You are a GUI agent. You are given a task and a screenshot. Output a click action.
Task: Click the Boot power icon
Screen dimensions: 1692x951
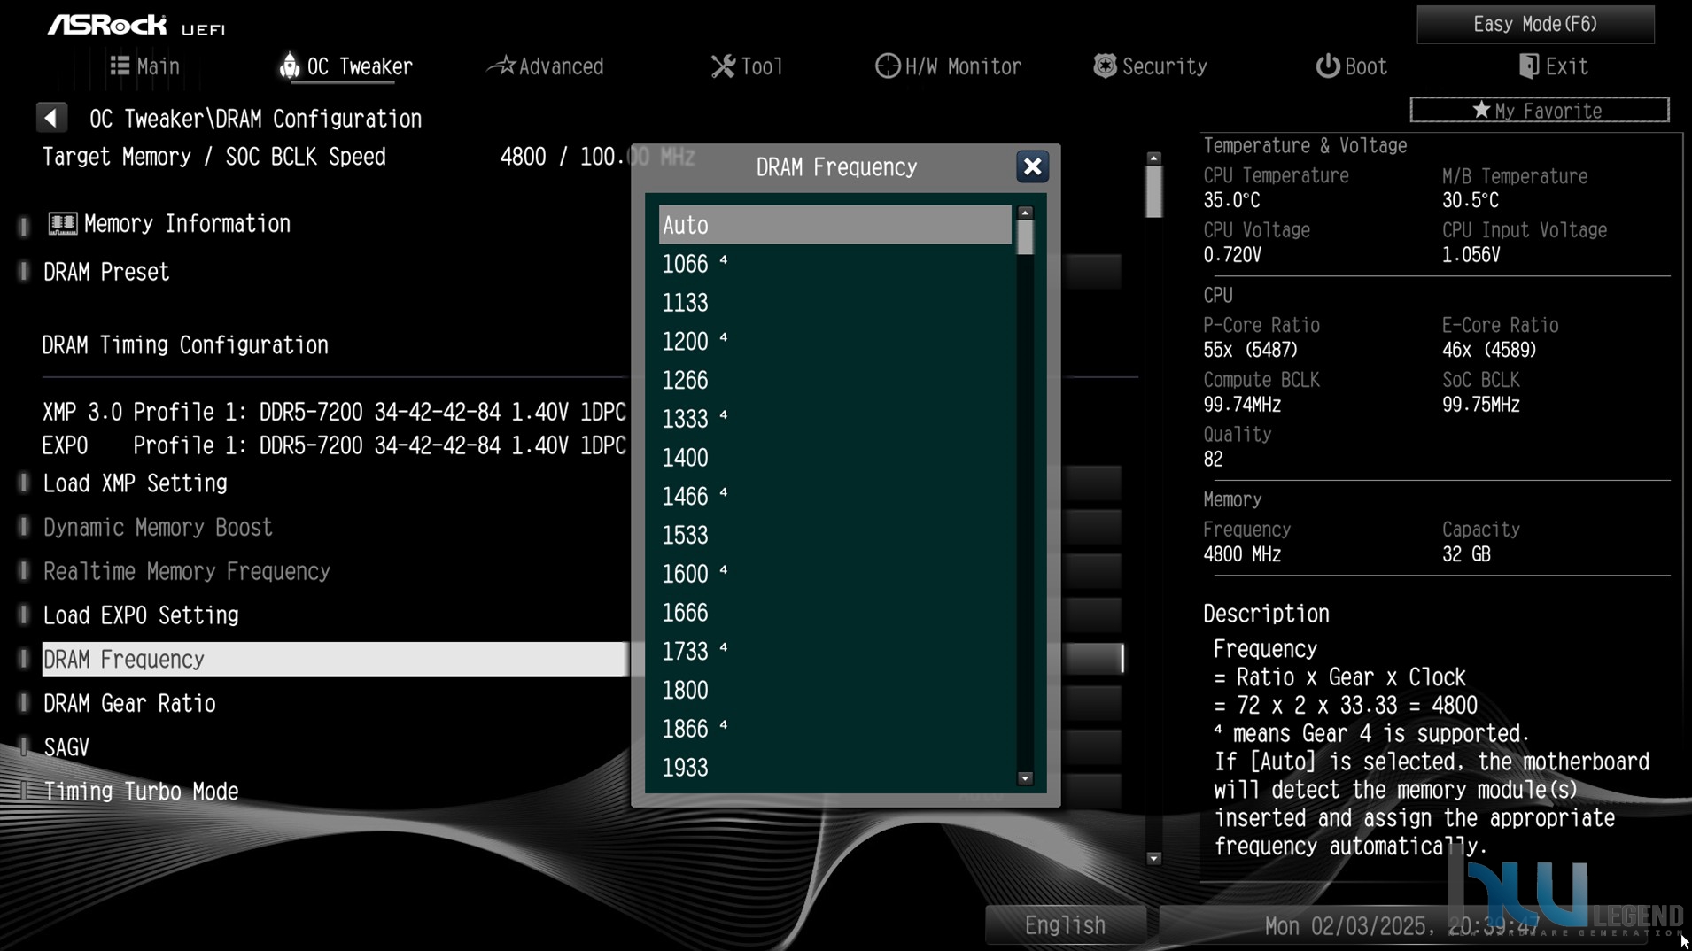(x=1327, y=66)
